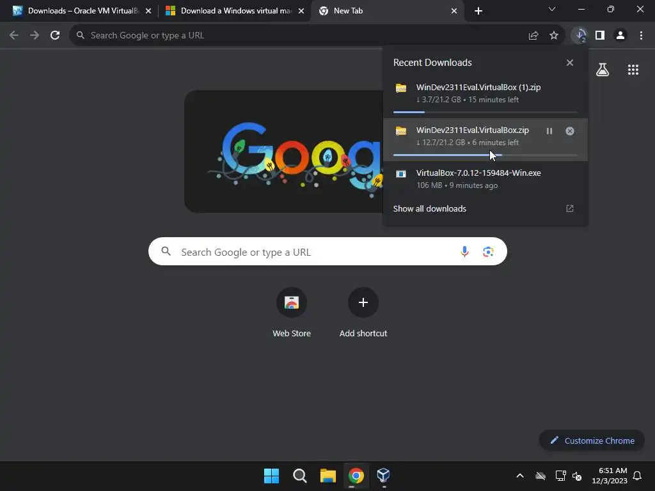Close the New Tab tab
Viewport: 655px width, 491px height.
click(454, 11)
